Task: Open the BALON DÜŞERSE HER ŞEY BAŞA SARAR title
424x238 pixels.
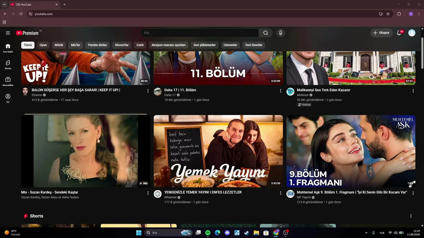Action: (76, 90)
